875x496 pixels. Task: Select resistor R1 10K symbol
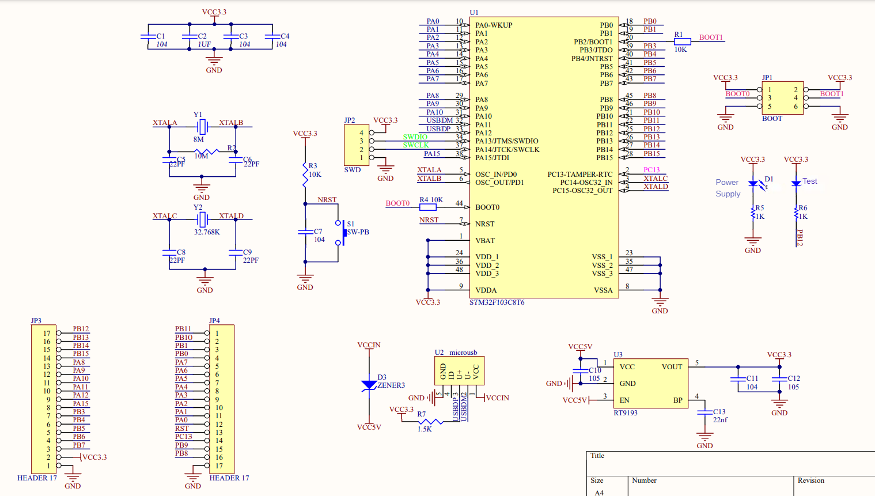[682, 41]
